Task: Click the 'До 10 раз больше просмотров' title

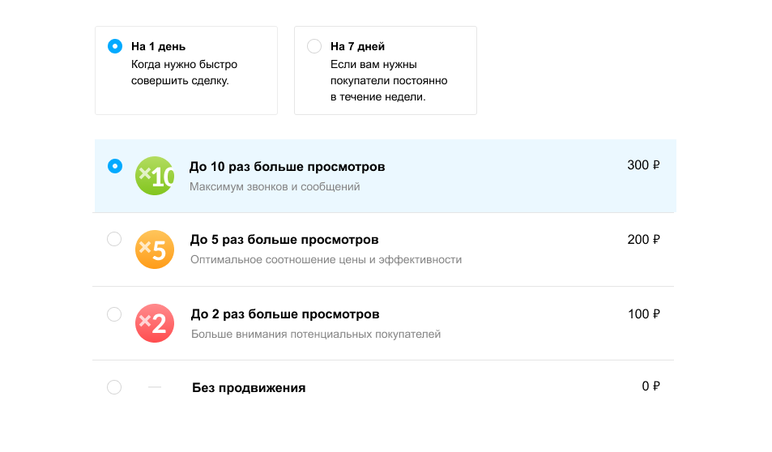Action: pos(287,167)
